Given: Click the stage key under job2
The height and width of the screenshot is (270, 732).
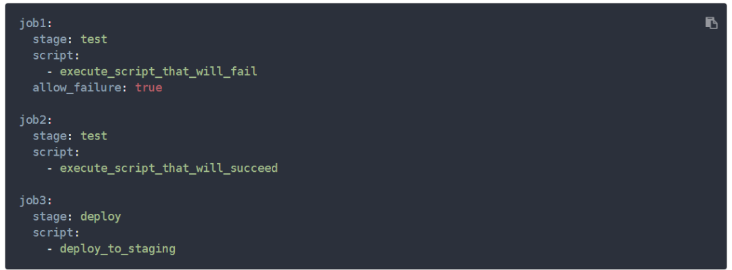Looking at the screenshot, I should pos(50,136).
